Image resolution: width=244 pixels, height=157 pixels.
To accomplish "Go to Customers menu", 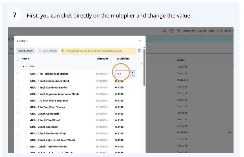I will (189, 31).
